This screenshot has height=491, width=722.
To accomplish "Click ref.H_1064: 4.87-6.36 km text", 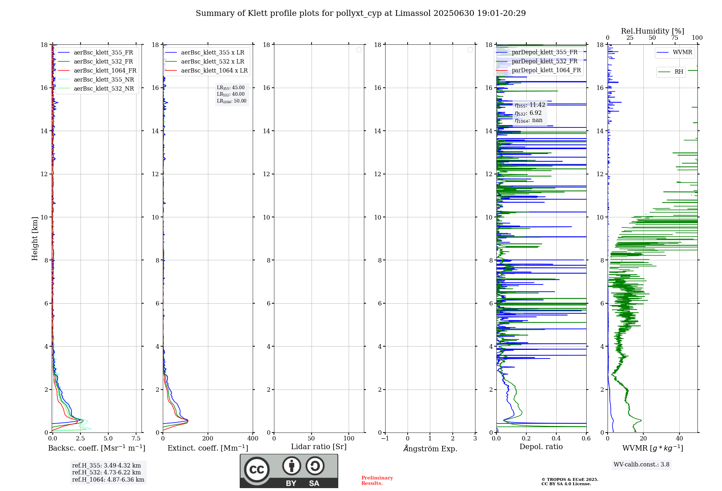I will tap(108, 480).
